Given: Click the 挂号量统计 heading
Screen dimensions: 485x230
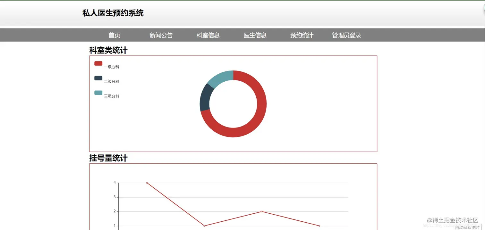Looking at the screenshot, I should click(108, 158).
